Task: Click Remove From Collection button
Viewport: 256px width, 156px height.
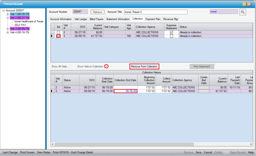Action: pyautogui.click(x=144, y=66)
